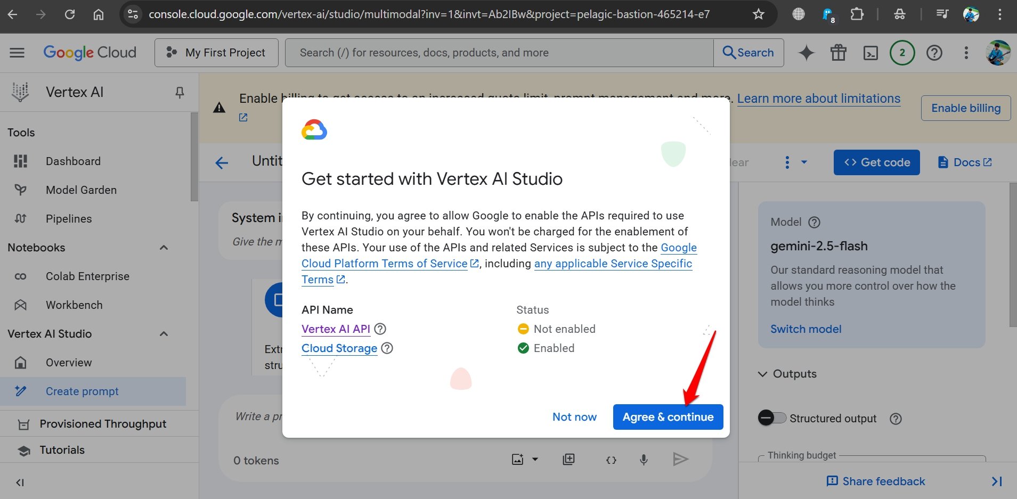The image size is (1017, 499).
Task: Expand the prompt options dropdown arrow
Action: click(x=804, y=162)
